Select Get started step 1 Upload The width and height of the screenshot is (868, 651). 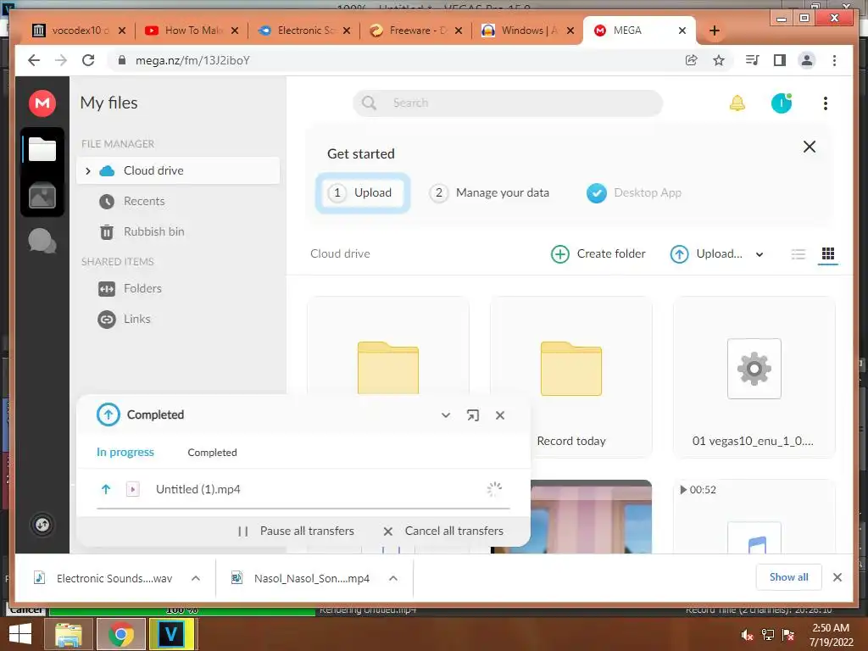(363, 192)
